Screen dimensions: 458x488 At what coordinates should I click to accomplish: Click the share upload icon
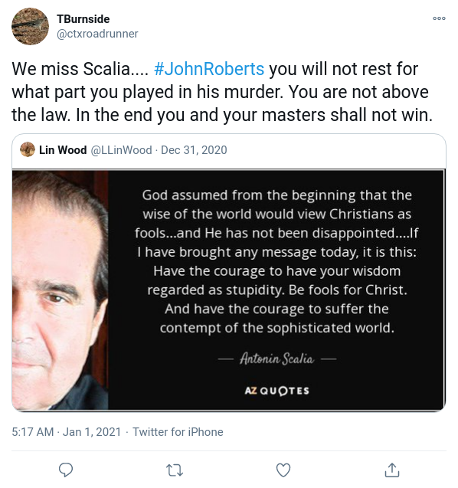coord(392,470)
